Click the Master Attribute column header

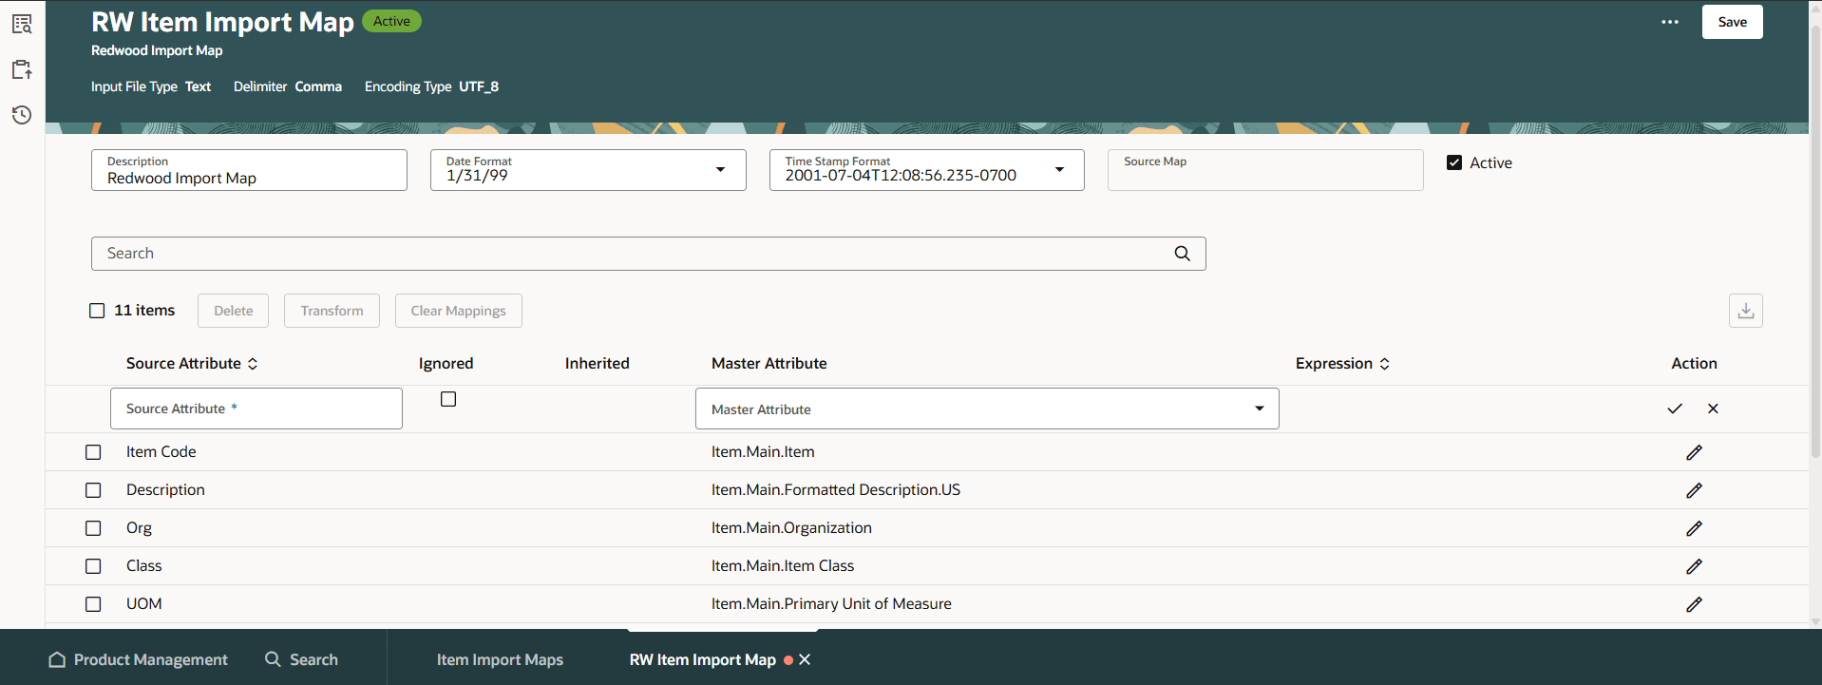[769, 364]
